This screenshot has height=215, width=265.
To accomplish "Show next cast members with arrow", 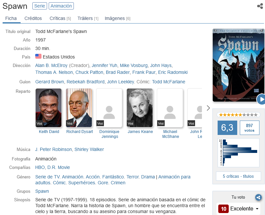I will tap(208, 108).
